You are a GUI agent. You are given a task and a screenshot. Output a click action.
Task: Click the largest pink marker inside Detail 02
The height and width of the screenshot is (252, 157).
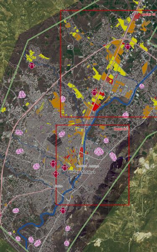99,152
